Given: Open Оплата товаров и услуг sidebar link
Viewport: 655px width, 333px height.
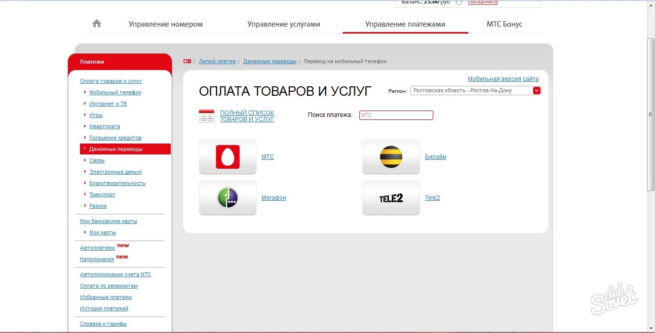Looking at the screenshot, I should [111, 81].
